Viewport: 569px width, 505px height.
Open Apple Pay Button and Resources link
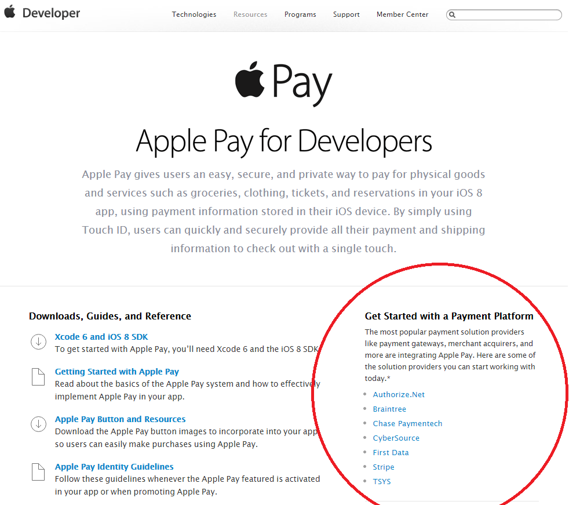click(x=120, y=419)
